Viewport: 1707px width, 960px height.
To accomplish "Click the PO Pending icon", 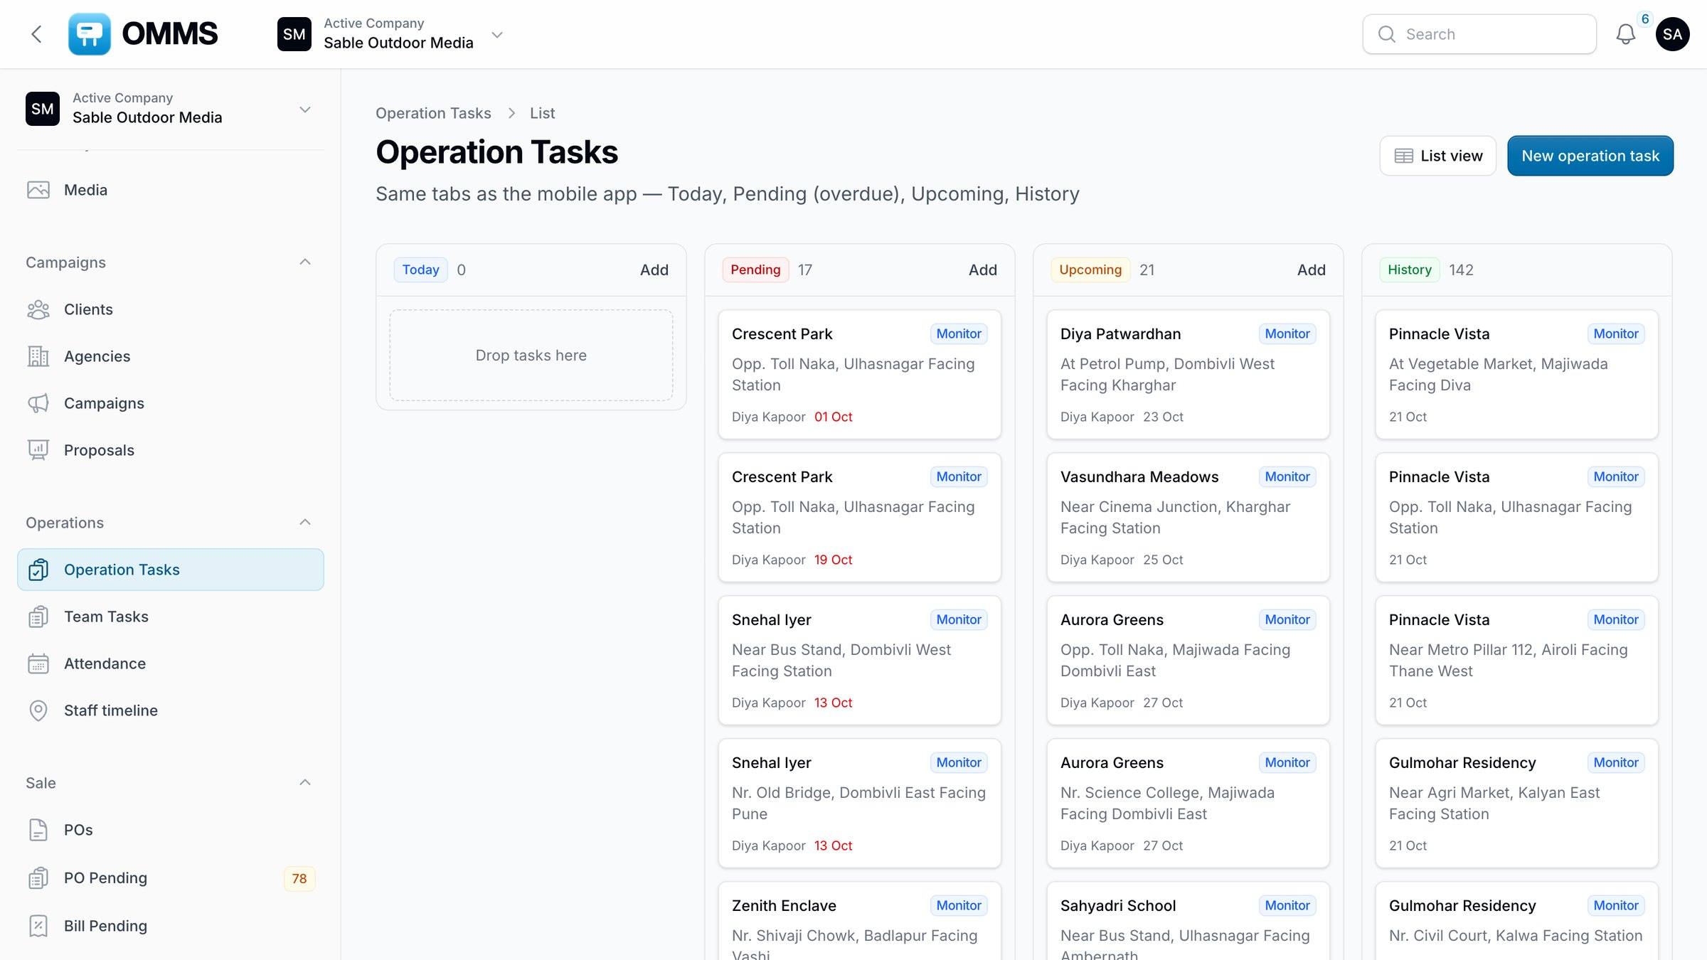I will 38,878.
